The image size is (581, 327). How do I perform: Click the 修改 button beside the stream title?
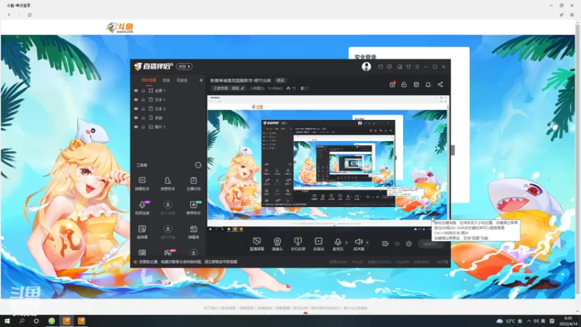(280, 81)
